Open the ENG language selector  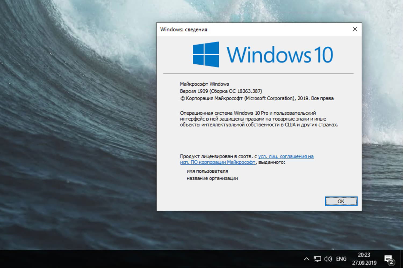pos(341,259)
